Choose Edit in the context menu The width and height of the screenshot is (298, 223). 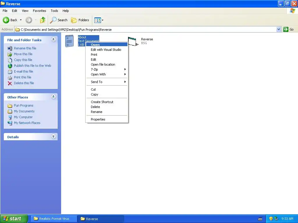pyautogui.click(x=107, y=60)
